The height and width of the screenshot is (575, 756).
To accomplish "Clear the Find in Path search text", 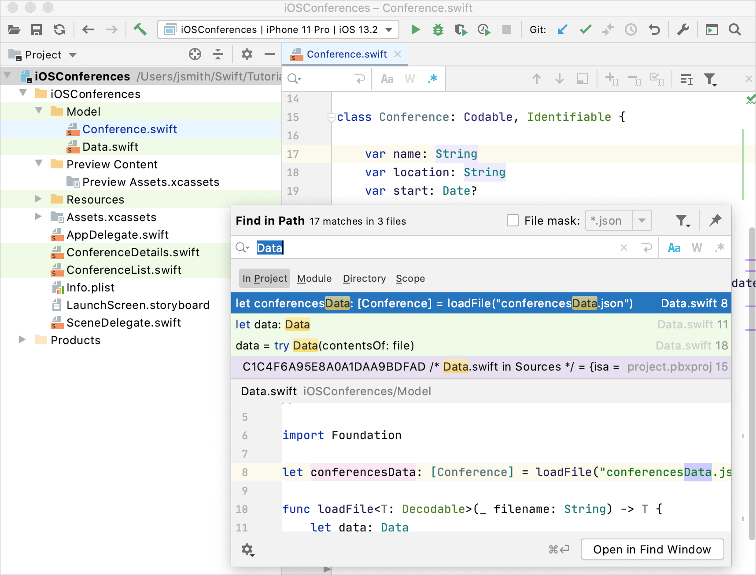I will [x=624, y=248].
